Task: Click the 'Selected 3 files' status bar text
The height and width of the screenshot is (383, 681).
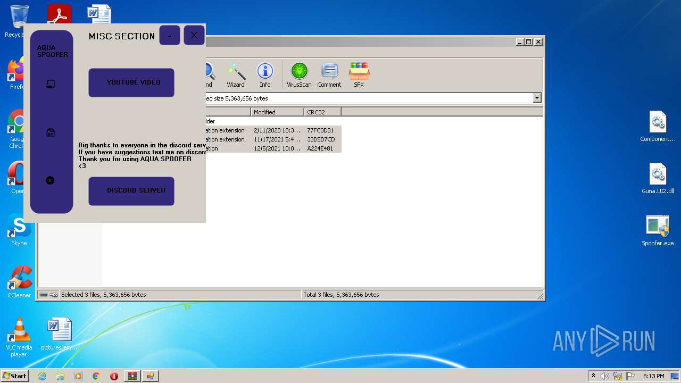Action: pyautogui.click(x=104, y=295)
